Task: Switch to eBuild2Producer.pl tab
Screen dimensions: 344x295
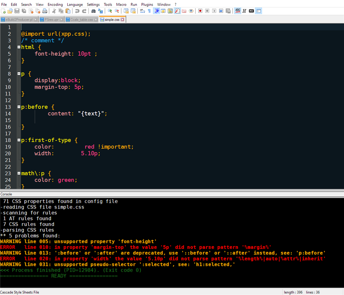Action: click(19, 20)
